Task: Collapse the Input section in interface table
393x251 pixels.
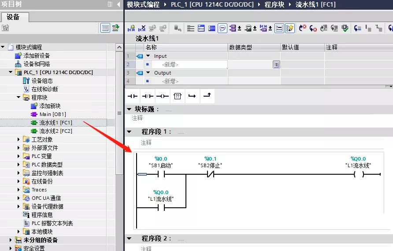Action: click(148, 56)
